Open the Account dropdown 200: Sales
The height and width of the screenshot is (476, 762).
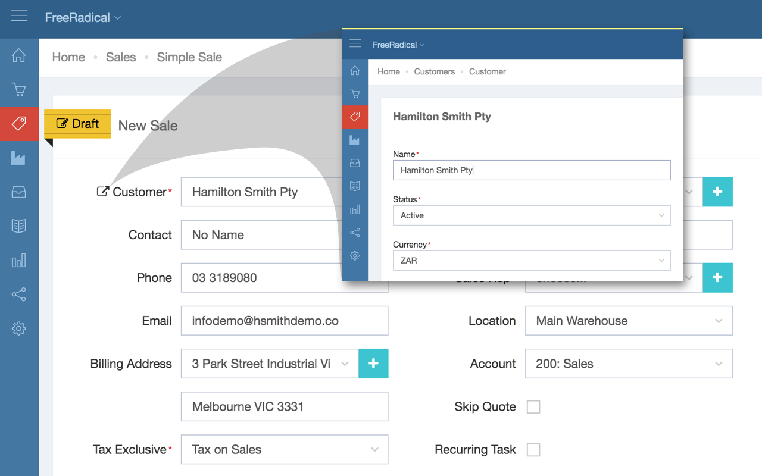(629, 364)
